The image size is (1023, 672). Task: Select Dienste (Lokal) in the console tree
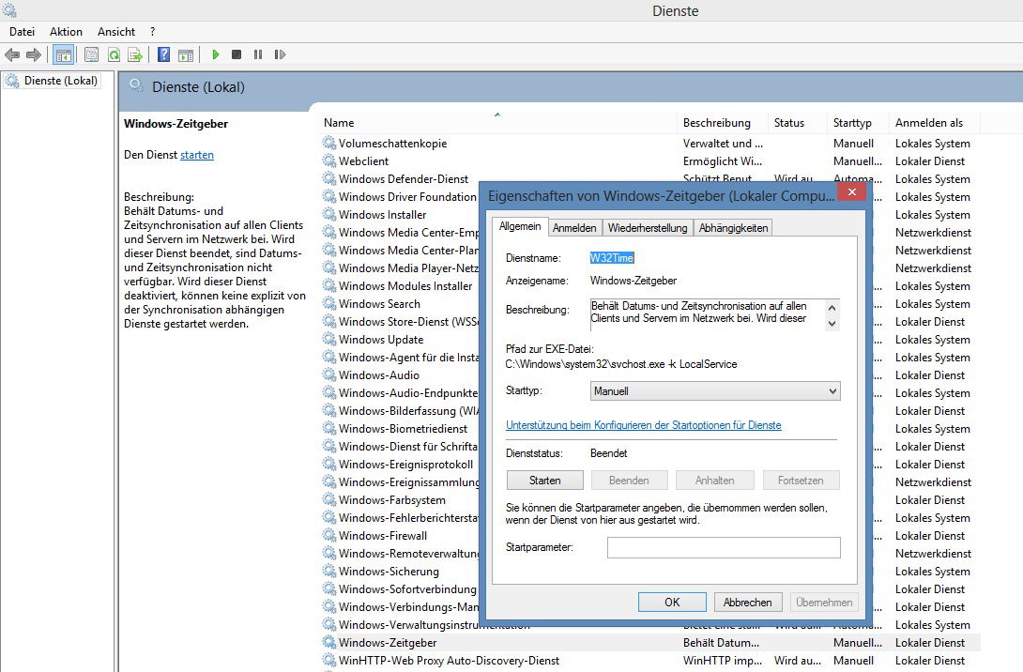click(61, 81)
